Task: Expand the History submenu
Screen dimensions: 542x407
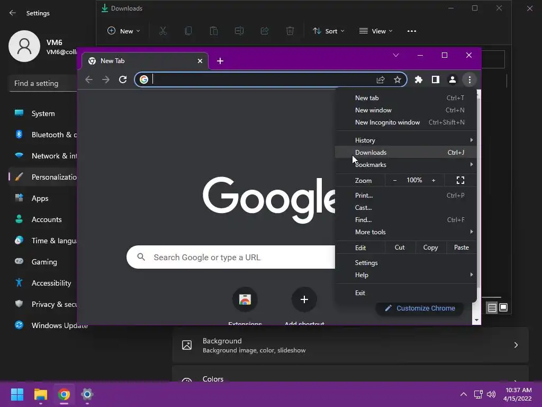Action: click(x=406, y=140)
